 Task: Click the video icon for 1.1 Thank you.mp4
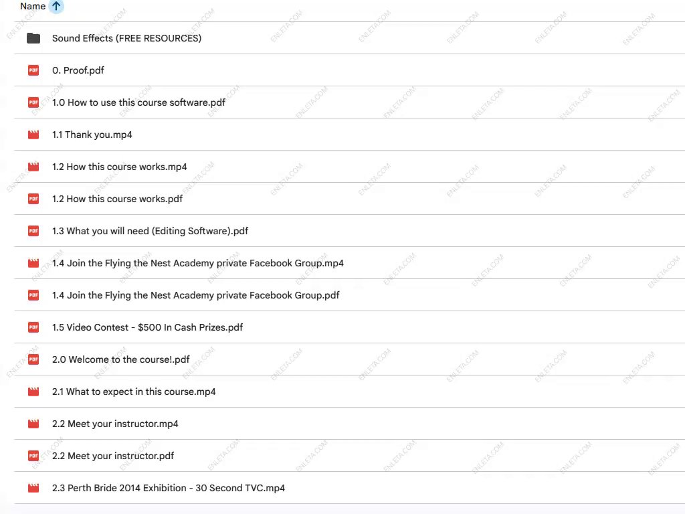33,135
